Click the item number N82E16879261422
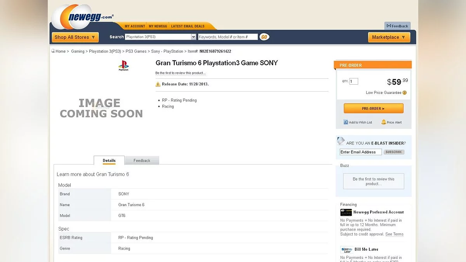The width and height of the screenshot is (466, 262). pos(215,51)
